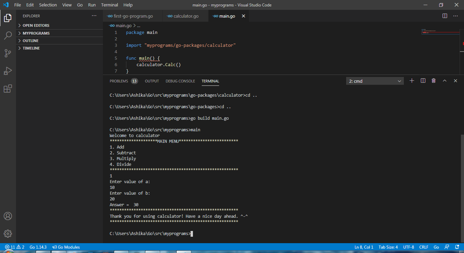Split the terminal panel
The height and width of the screenshot is (253, 464).
(x=423, y=81)
